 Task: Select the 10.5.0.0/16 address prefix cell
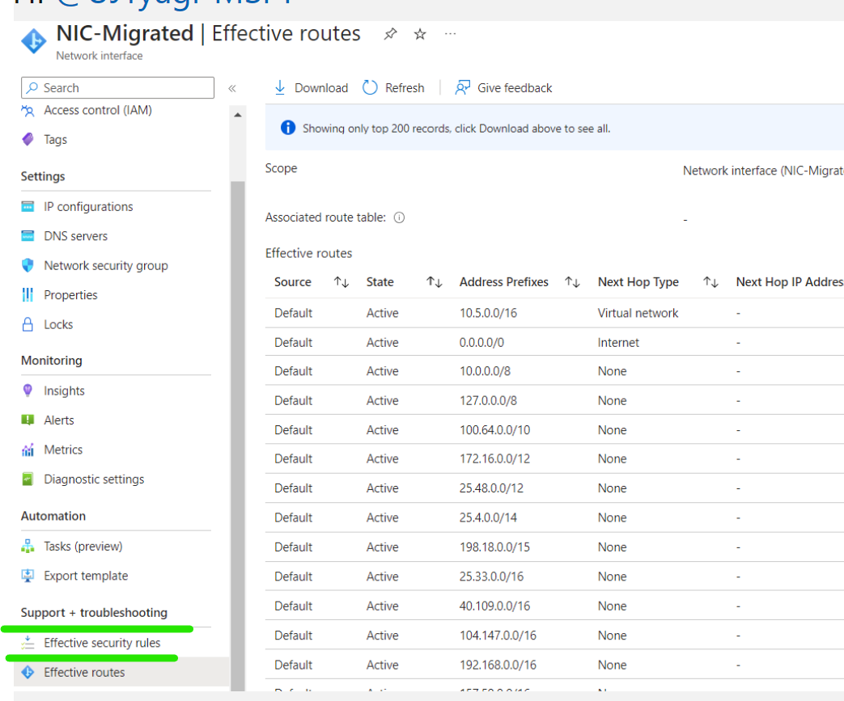click(488, 313)
